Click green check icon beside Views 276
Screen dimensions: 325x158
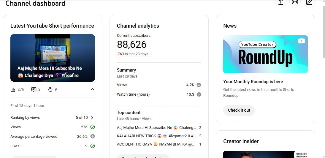click(x=93, y=127)
